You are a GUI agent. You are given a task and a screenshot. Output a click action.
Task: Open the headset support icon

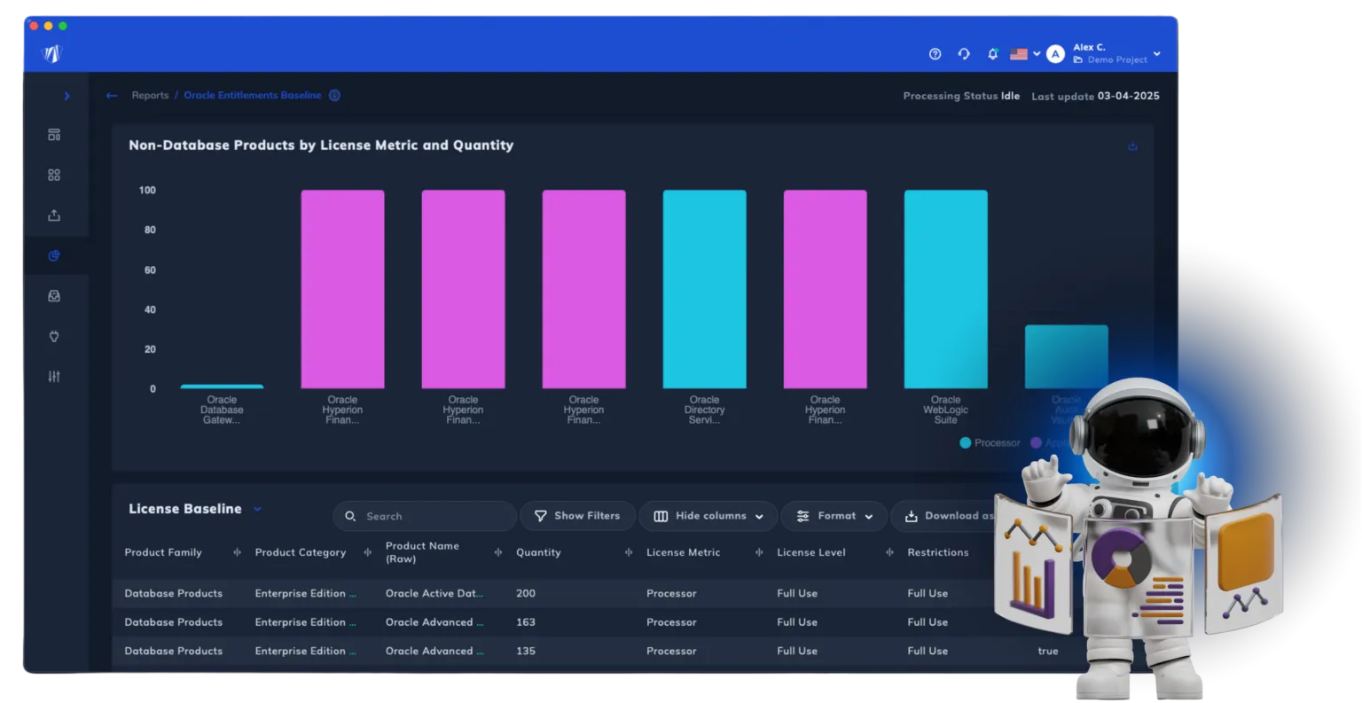964,53
